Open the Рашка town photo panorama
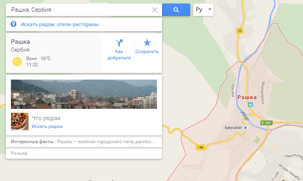 pos(84,94)
